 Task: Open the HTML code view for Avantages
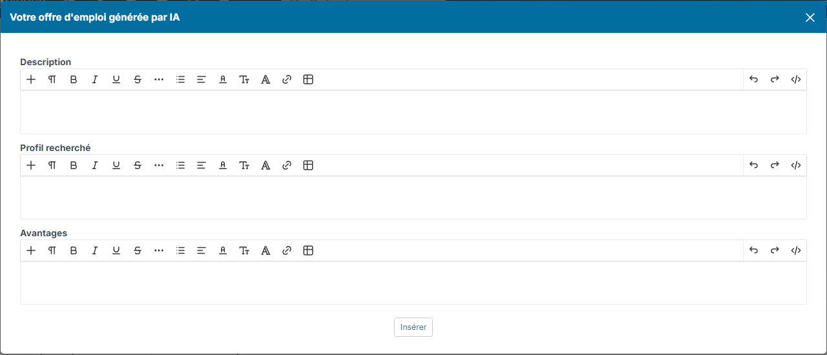pos(796,250)
